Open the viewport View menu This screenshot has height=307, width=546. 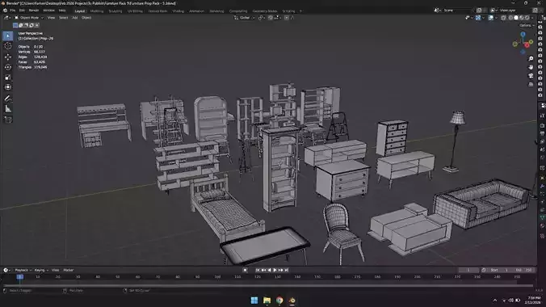pyautogui.click(x=51, y=18)
